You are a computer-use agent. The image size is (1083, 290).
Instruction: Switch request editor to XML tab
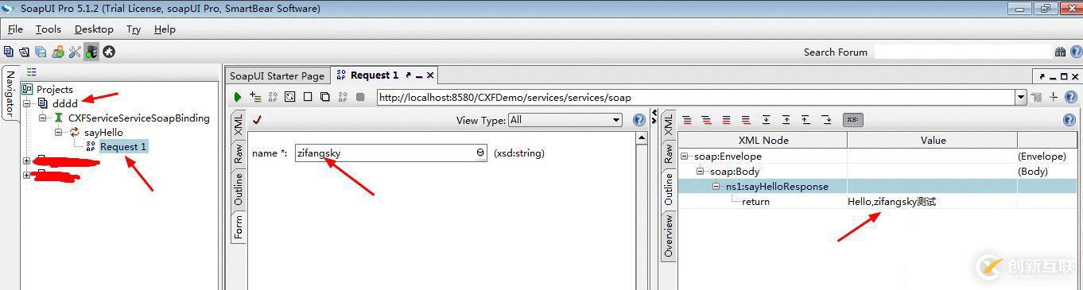click(238, 126)
